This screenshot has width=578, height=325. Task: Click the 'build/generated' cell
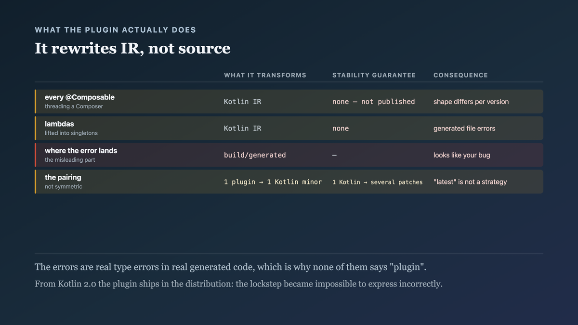255,155
